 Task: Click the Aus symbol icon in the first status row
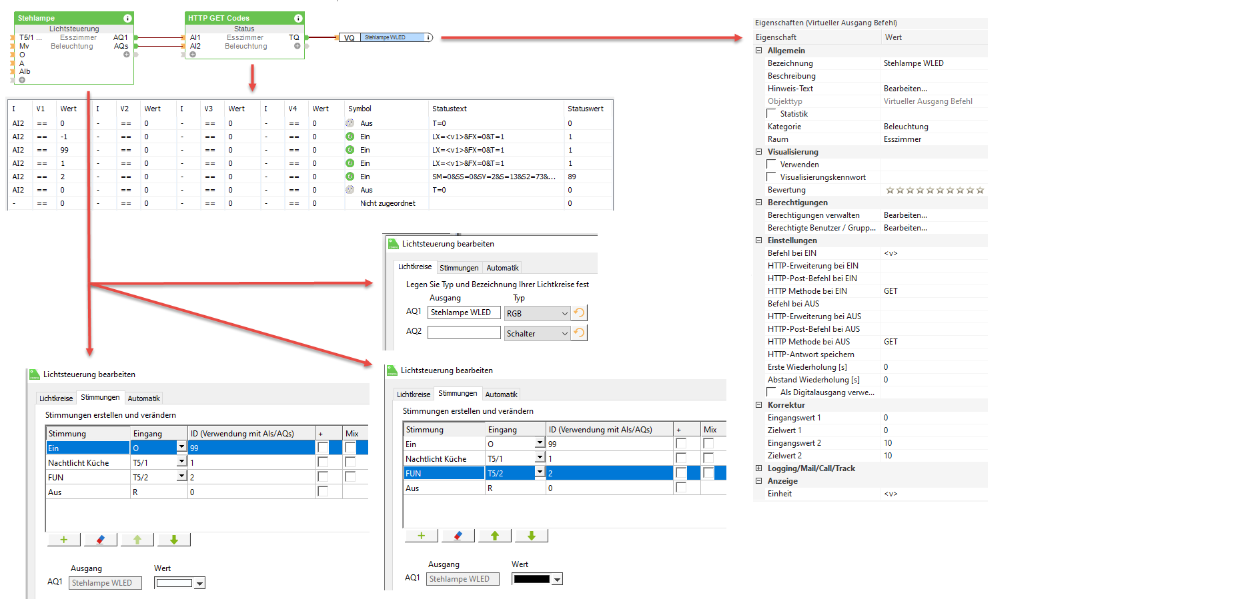(350, 123)
